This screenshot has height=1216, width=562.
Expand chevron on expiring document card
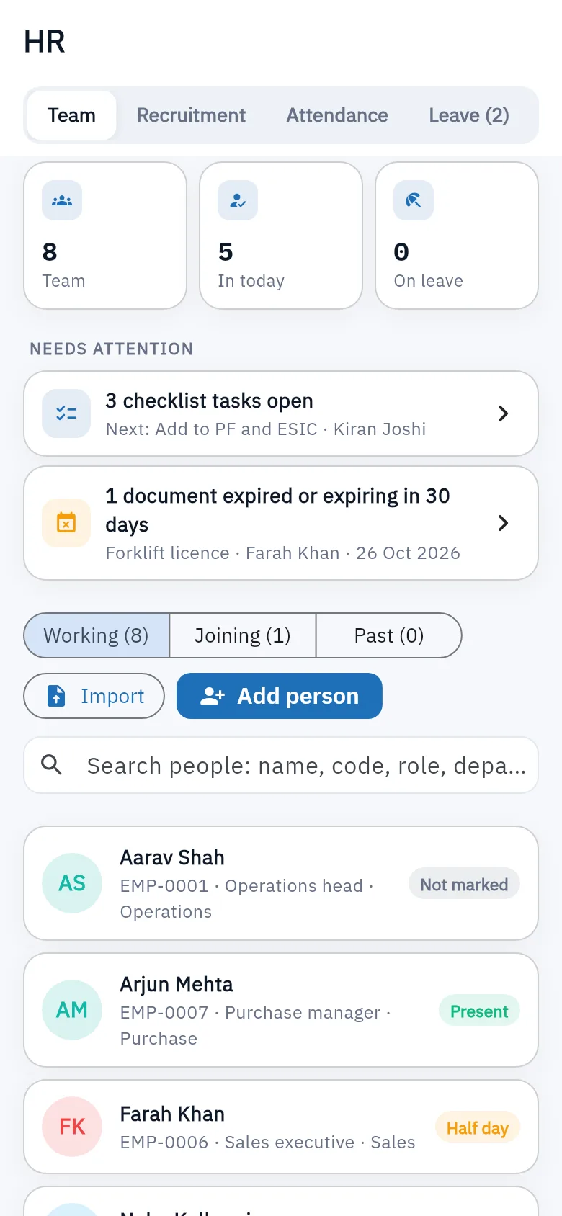pos(503,523)
